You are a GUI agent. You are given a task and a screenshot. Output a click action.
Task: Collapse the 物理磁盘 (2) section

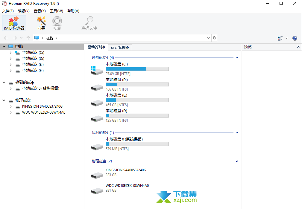(x=237, y=161)
